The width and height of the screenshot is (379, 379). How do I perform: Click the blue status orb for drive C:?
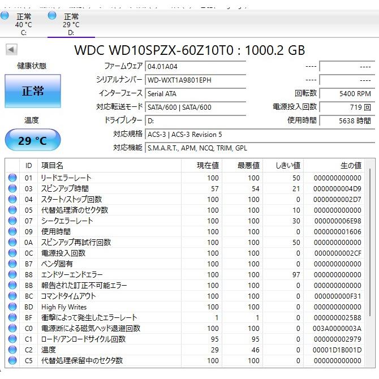[5, 15]
